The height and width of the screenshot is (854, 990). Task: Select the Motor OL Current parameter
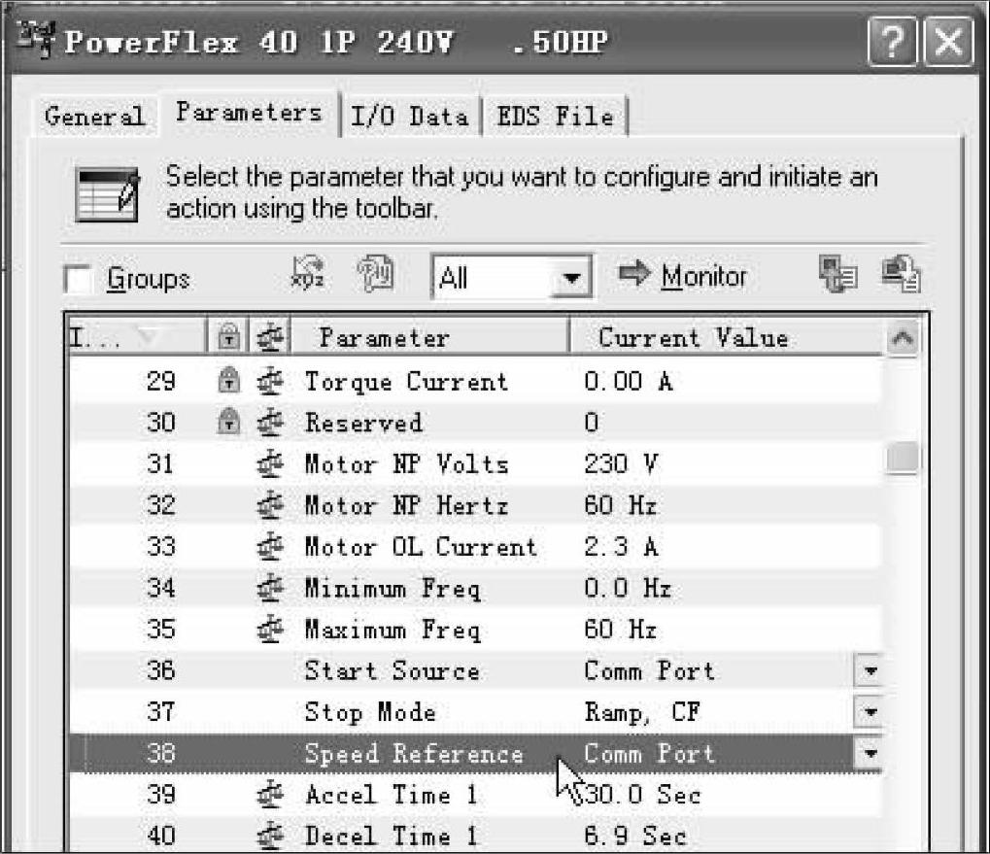click(421, 547)
